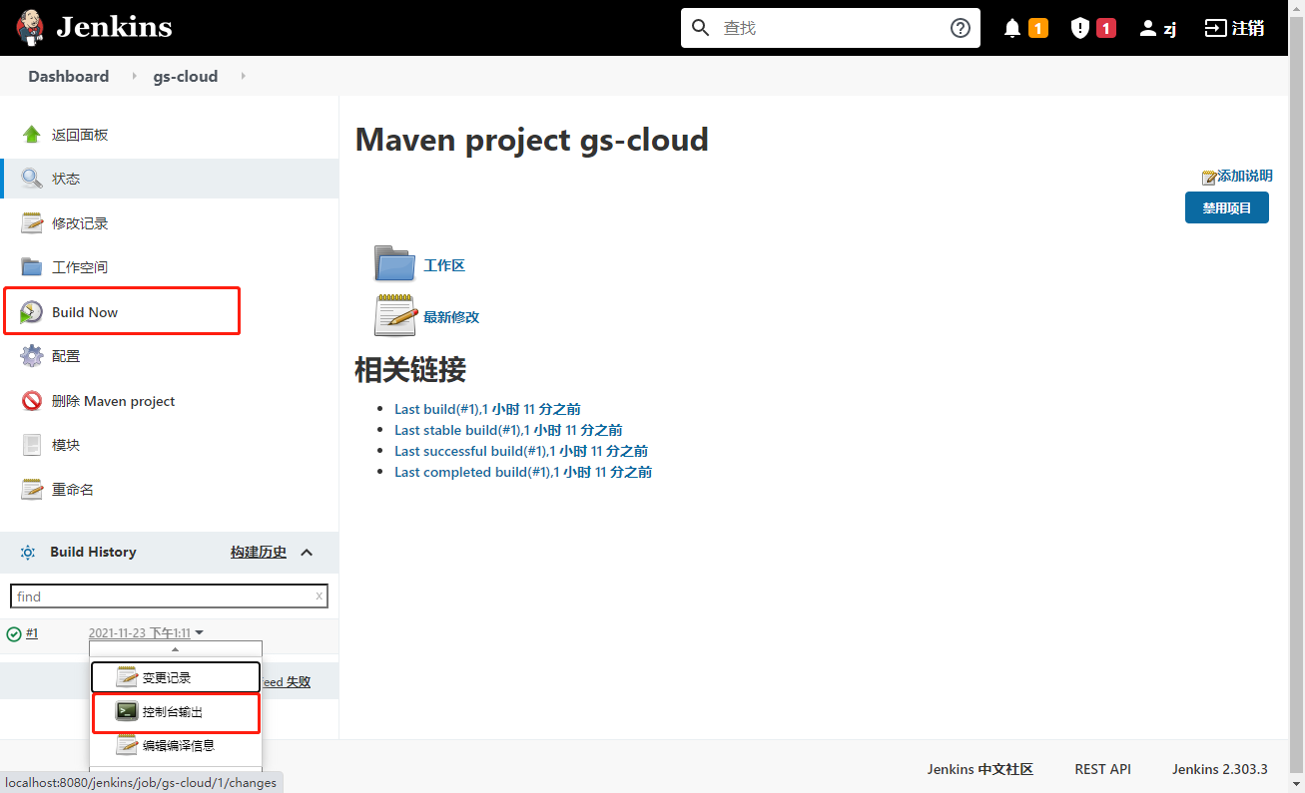Click the Jenkins butler logo
The width and height of the screenshot is (1305, 793).
coord(30,27)
